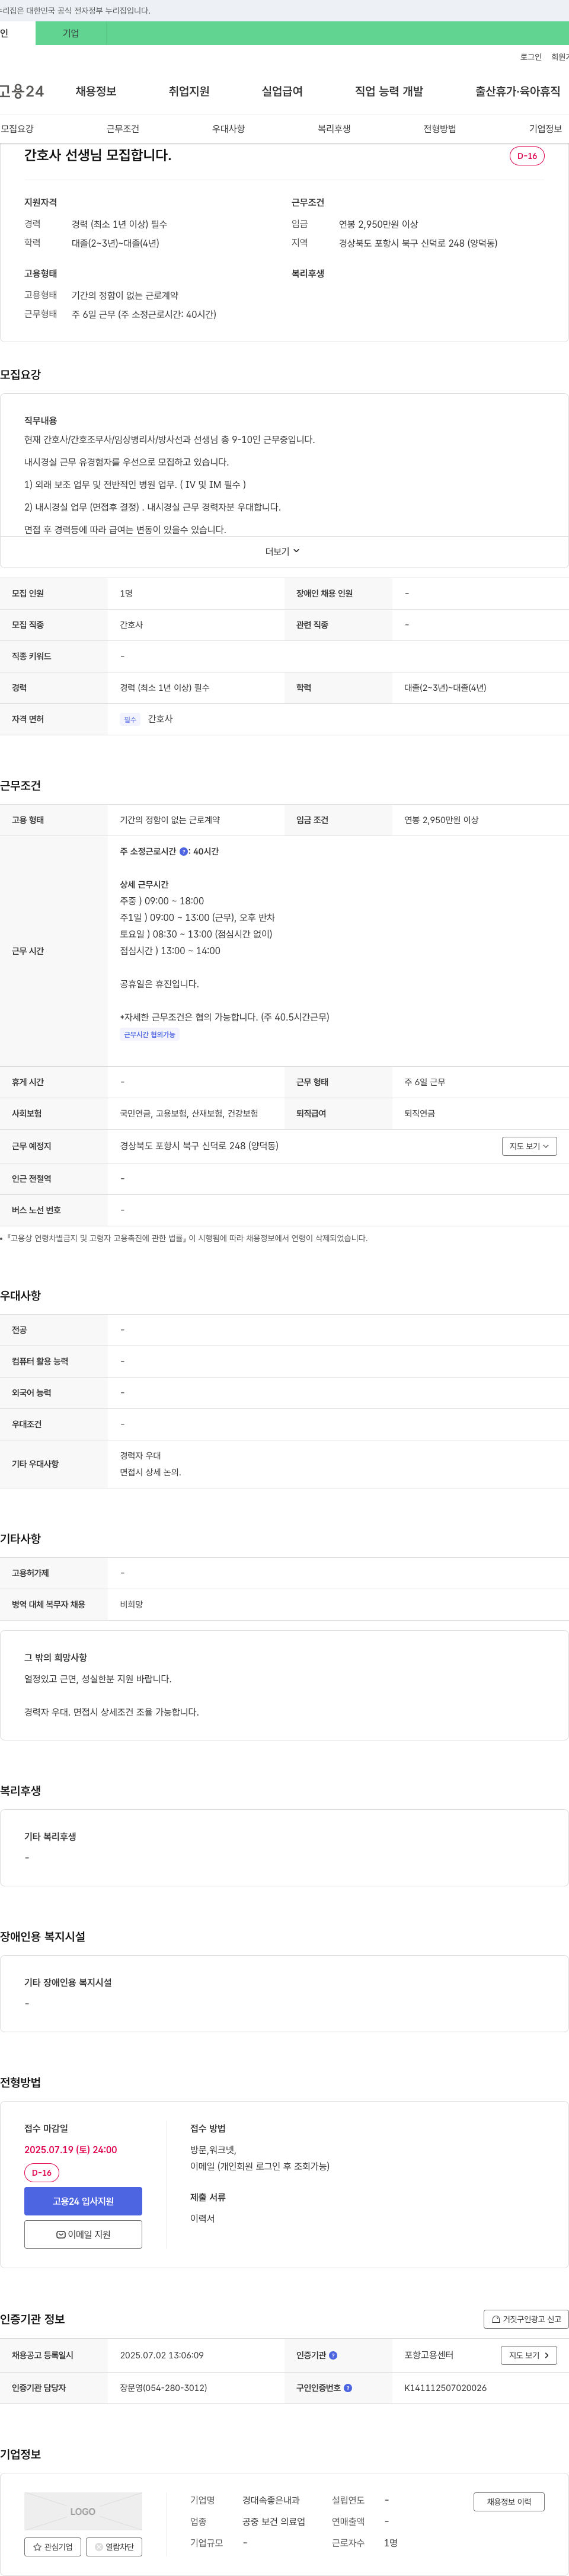Viewport: 569px width, 2576px height.
Task: Apply with 고용24 입사지원 button
Action: (83, 2201)
